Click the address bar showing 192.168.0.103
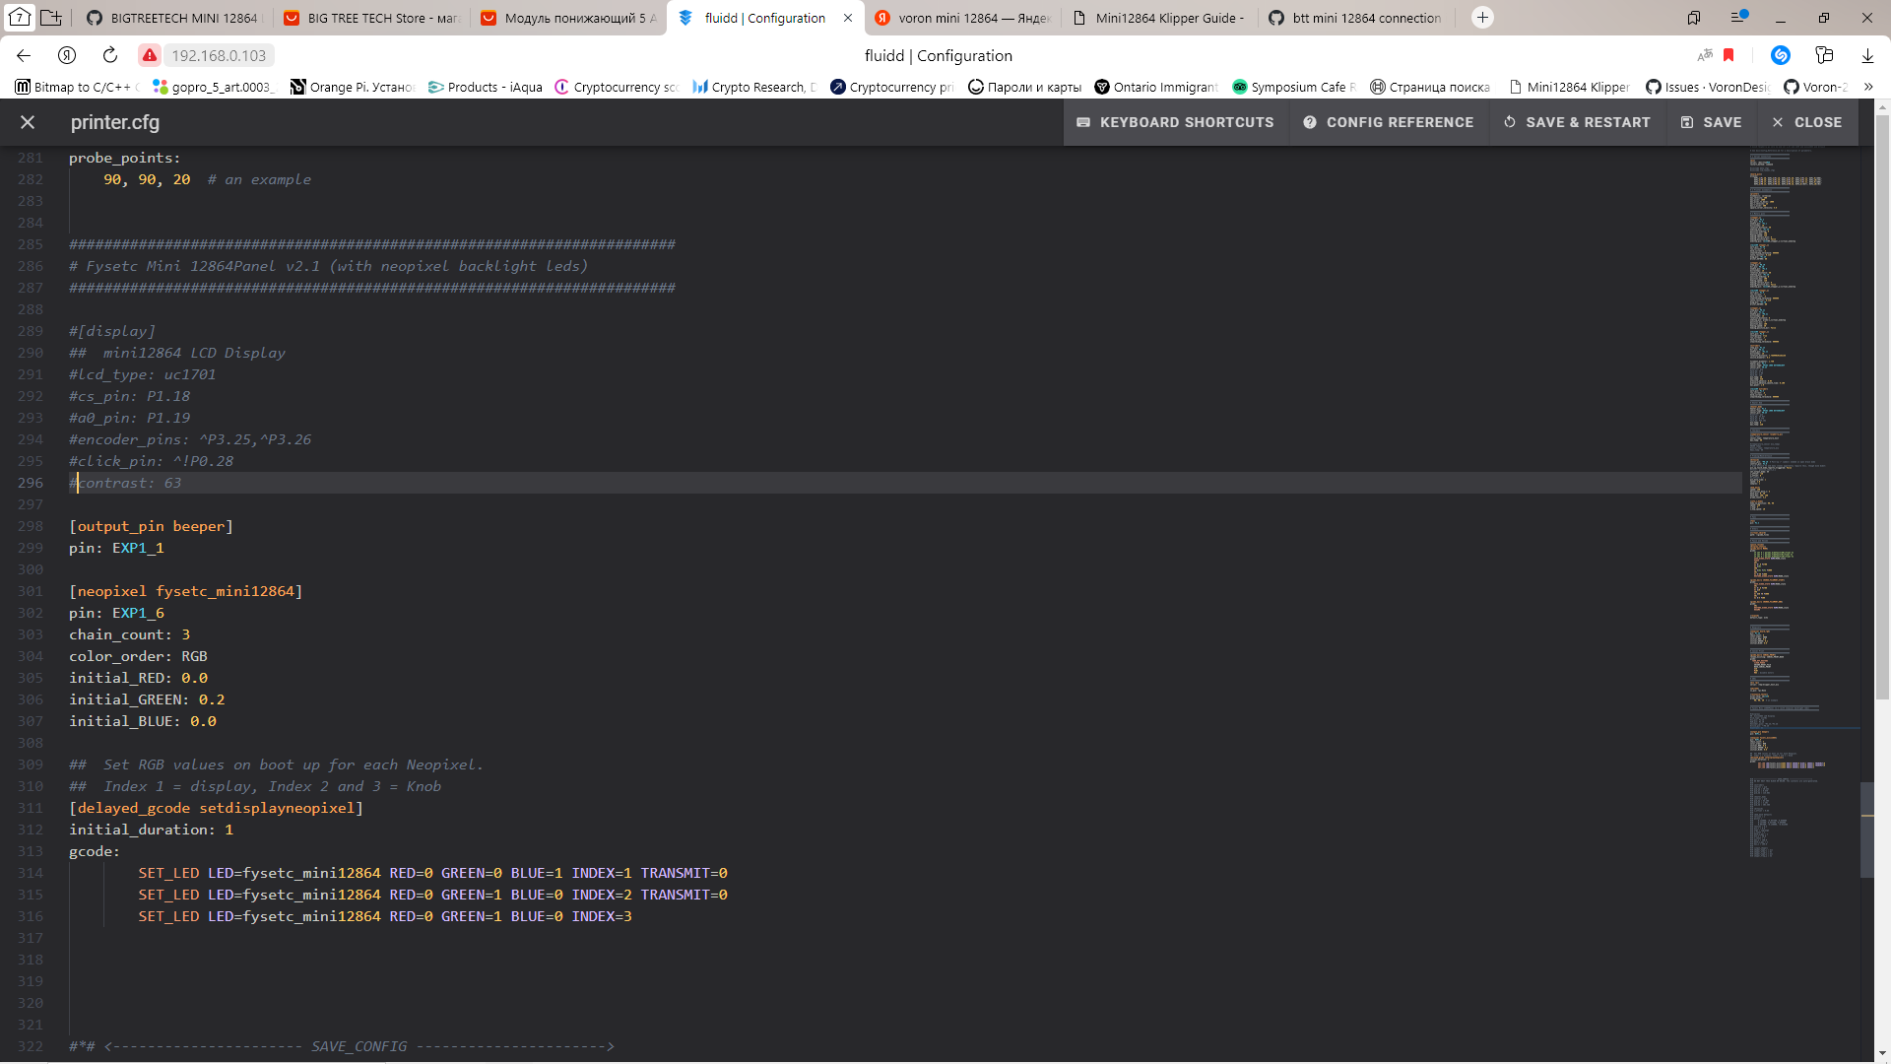The image size is (1891, 1064). coord(219,55)
